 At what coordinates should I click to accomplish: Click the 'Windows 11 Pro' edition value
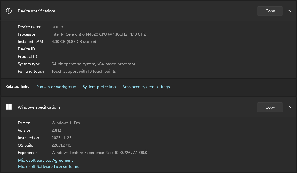click(66, 123)
